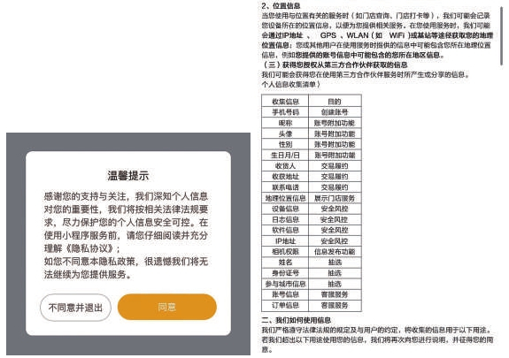Click the 收集信息 table header cell

pos(285,102)
